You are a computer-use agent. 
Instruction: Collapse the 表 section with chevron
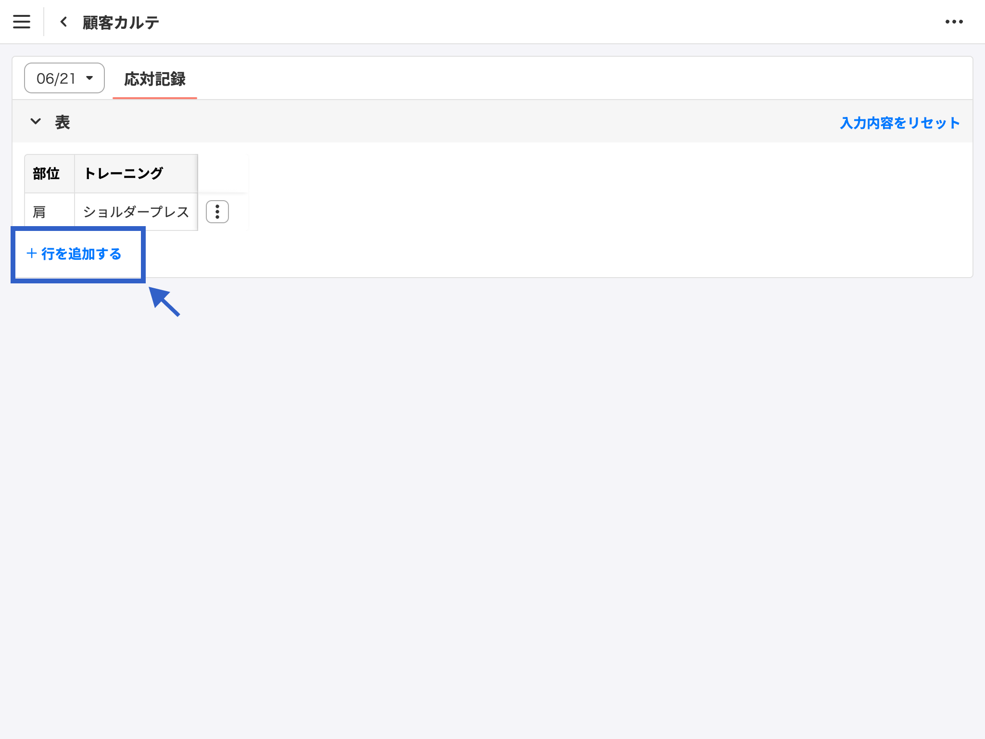pos(36,122)
